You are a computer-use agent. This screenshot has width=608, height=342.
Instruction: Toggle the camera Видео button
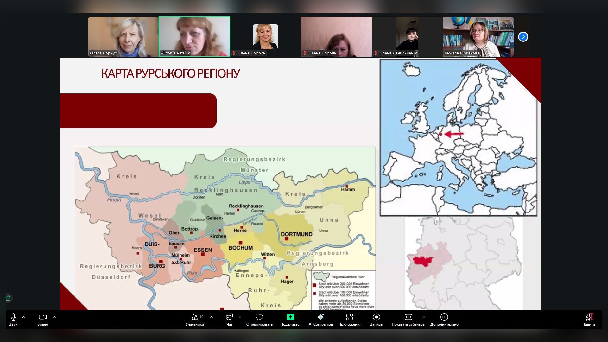coord(42,318)
